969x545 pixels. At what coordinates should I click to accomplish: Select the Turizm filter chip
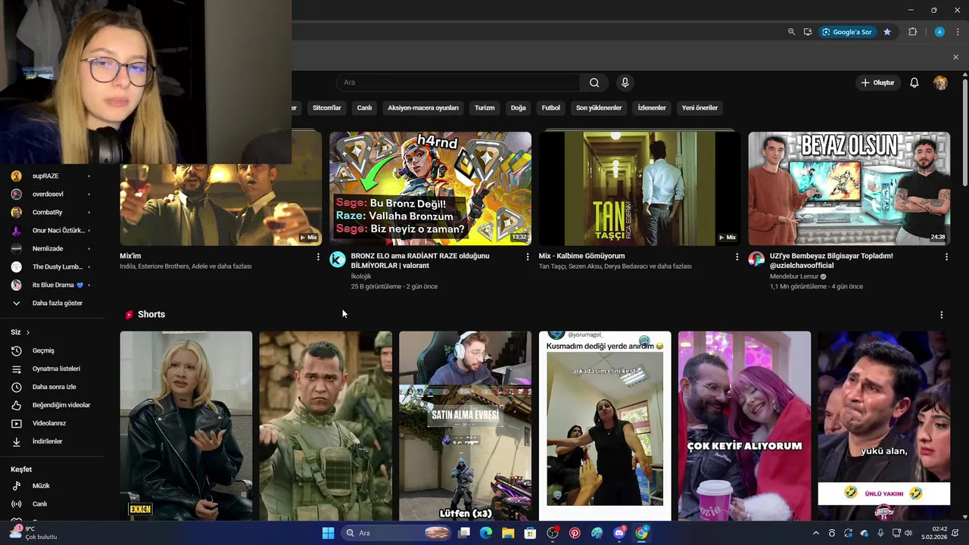tap(484, 107)
